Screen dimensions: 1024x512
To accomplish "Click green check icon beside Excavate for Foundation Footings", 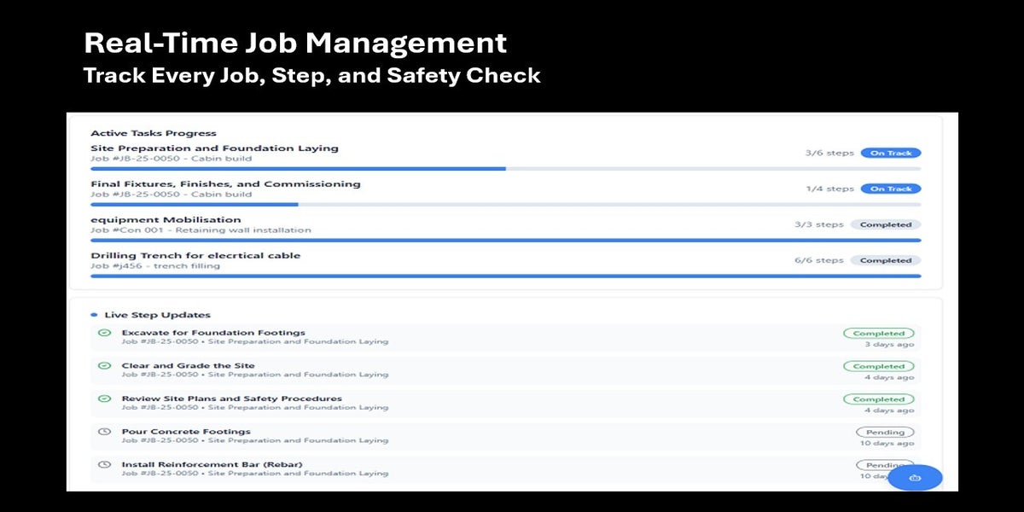I will point(105,333).
